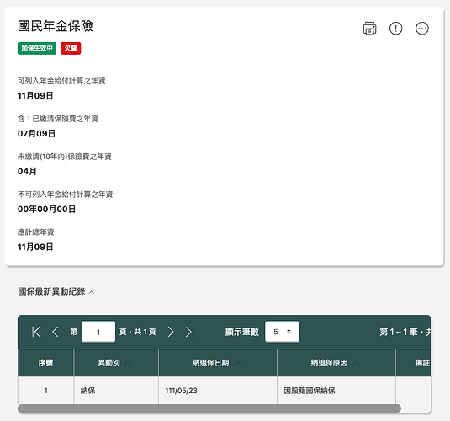
Task: Go to next page of records
Action: point(171,332)
